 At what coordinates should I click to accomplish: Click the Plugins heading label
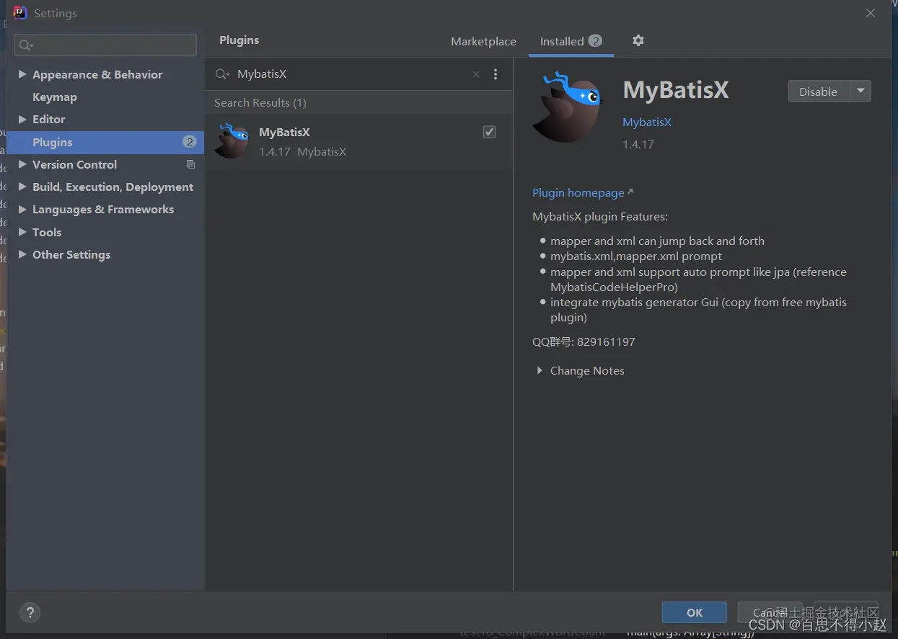point(239,40)
